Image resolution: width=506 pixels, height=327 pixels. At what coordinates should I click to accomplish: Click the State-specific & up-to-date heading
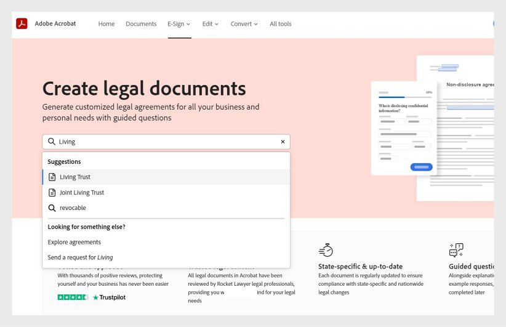pyautogui.click(x=361, y=266)
